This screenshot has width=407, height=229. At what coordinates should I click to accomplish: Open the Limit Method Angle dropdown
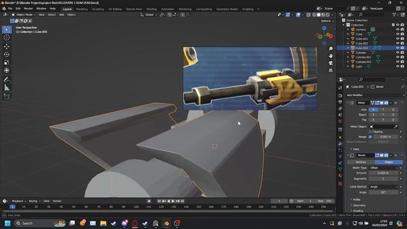tap(383, 186)
